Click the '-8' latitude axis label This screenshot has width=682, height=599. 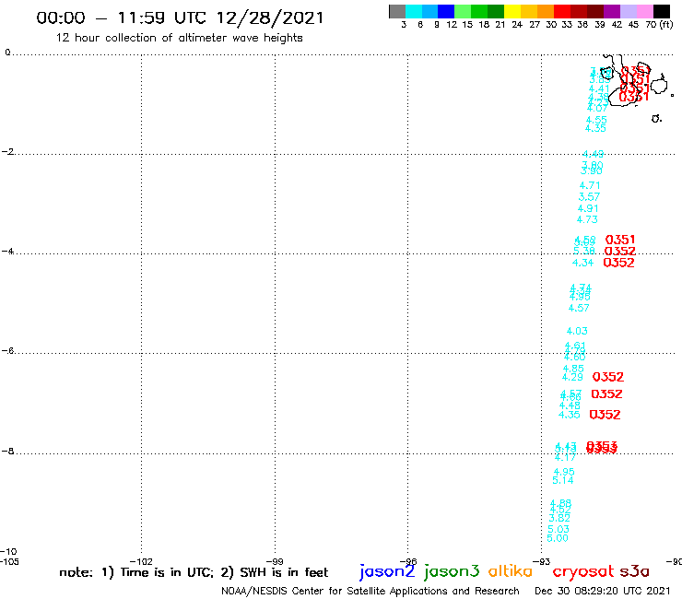(7, 452)
